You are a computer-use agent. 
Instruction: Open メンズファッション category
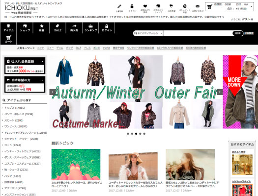pyautogui.click(x=20, y=195)
